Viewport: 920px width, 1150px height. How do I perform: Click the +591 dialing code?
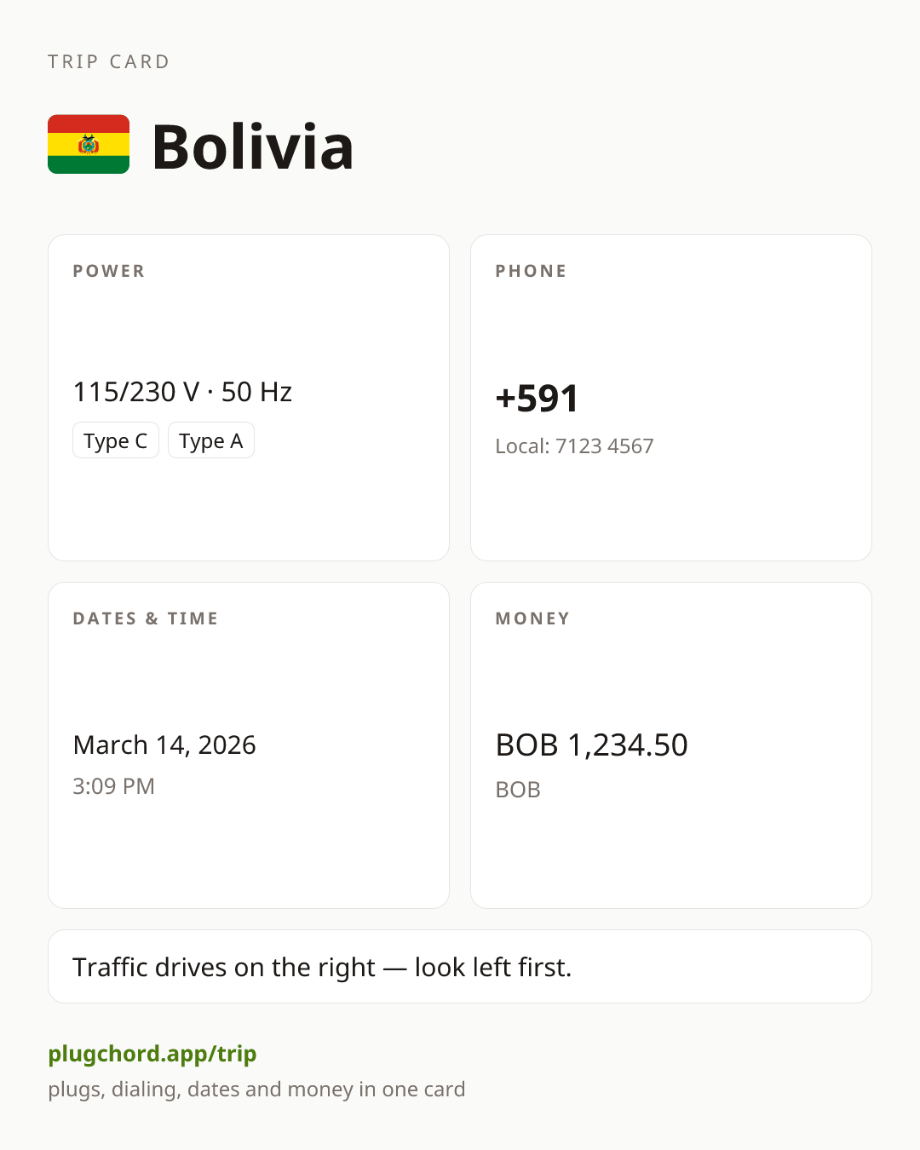(x=538, y=399)
